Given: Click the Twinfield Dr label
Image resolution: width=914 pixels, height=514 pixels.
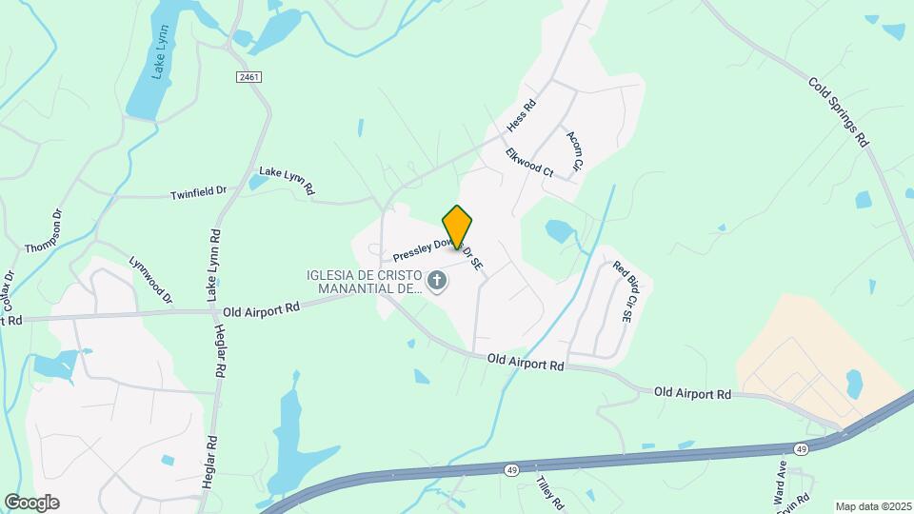Looking at the screenshot, I should tap(198, 193).
